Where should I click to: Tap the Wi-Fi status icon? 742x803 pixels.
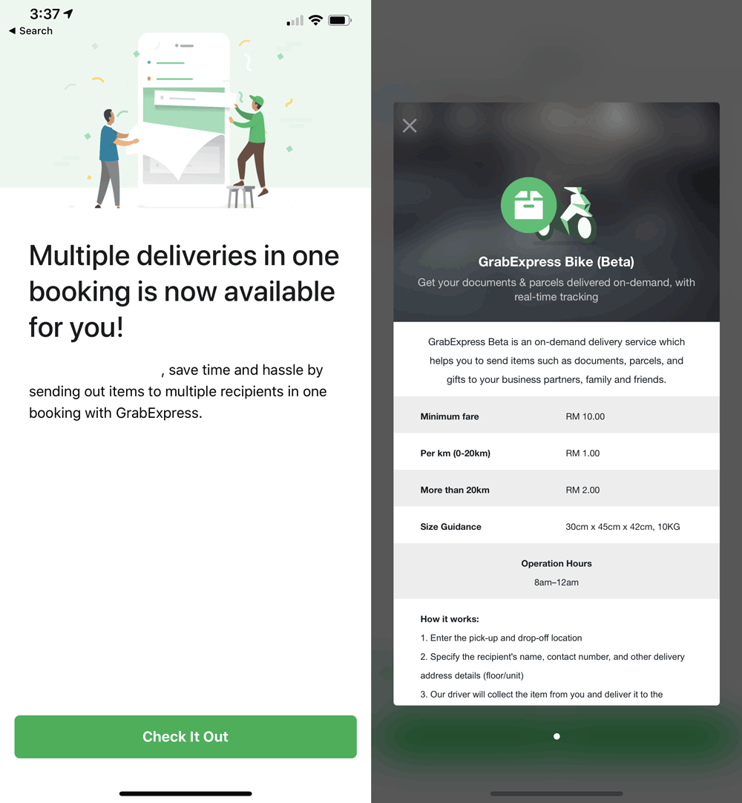pyautogui.click(x=316, y=21)
